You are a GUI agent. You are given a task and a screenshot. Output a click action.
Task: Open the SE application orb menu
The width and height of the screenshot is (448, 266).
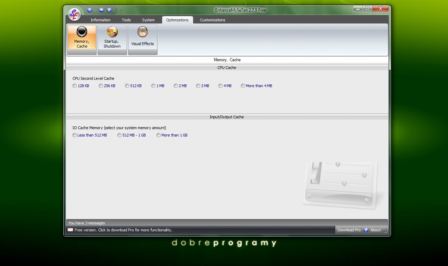(75, 14)
